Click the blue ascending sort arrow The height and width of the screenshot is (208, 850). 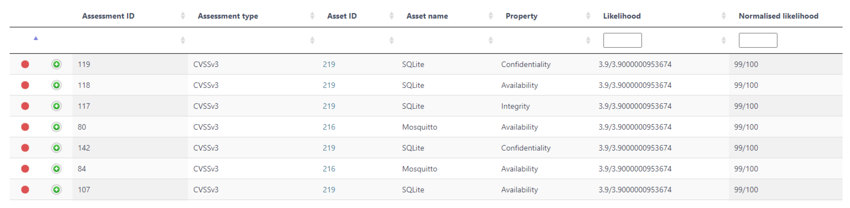36,39
